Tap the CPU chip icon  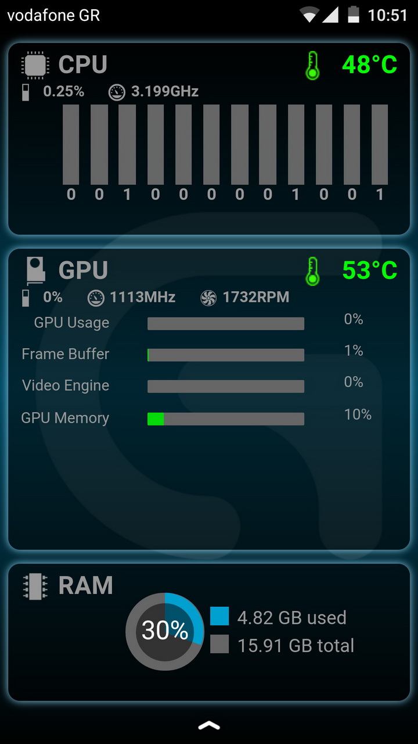pos(35,65)
